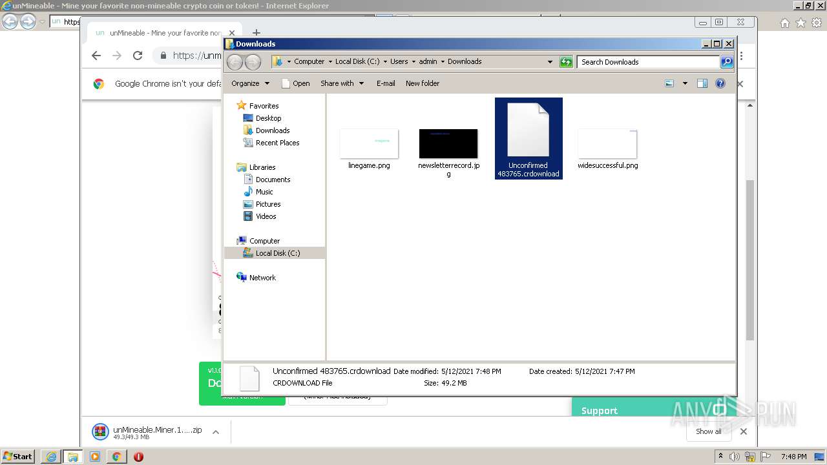Viewport: 827px width, 465px height.
Task: Click the green refresh button next to address bar
Action: coord(566,62)
